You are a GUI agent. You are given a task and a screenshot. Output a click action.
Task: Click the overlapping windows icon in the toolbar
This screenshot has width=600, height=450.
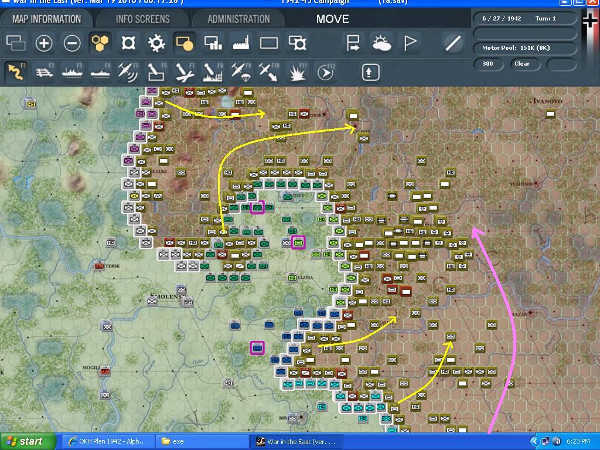point(16,43)
